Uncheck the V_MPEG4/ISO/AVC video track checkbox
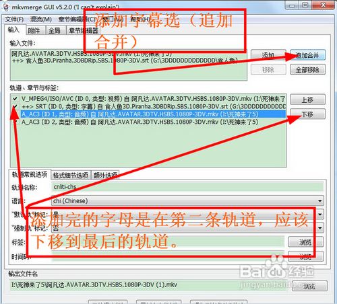Viewport: 337px width, 304px height. 15,99
